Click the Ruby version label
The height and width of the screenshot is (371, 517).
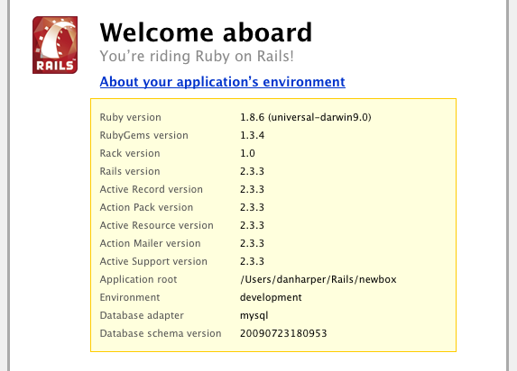point(131,117)
